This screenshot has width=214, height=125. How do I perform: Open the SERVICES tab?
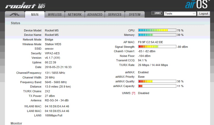(115, 15)
